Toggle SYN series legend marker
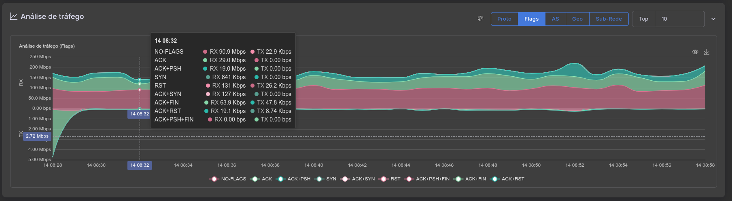Viewport: 732px width, 201px height. pyautogui.click(x=326, y=179)
